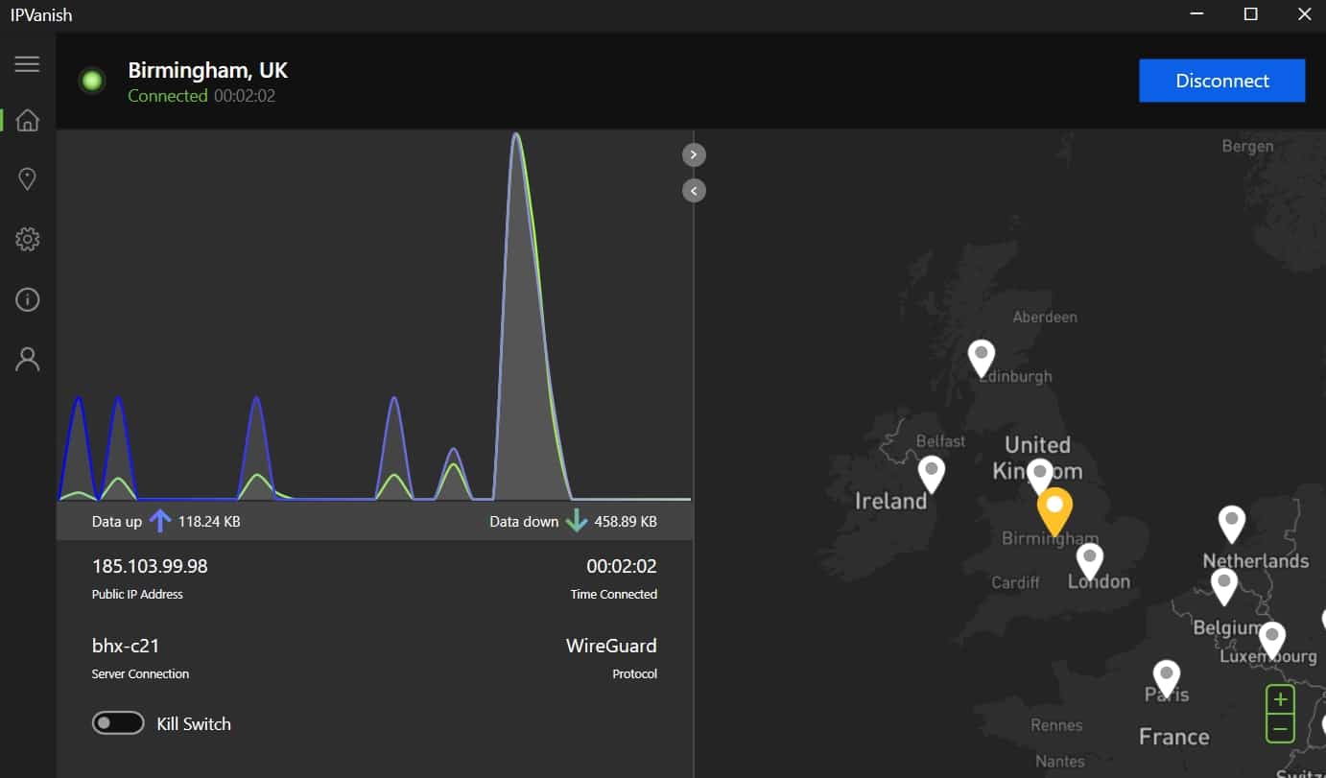Click the Birmingham, UK location title

coord(207,70)
